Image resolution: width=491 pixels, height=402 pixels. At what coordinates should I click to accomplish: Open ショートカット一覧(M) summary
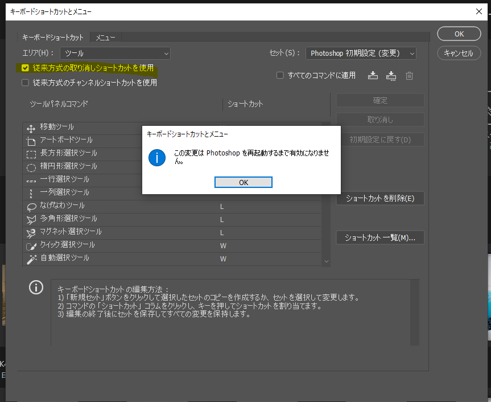tap(379, 237)
